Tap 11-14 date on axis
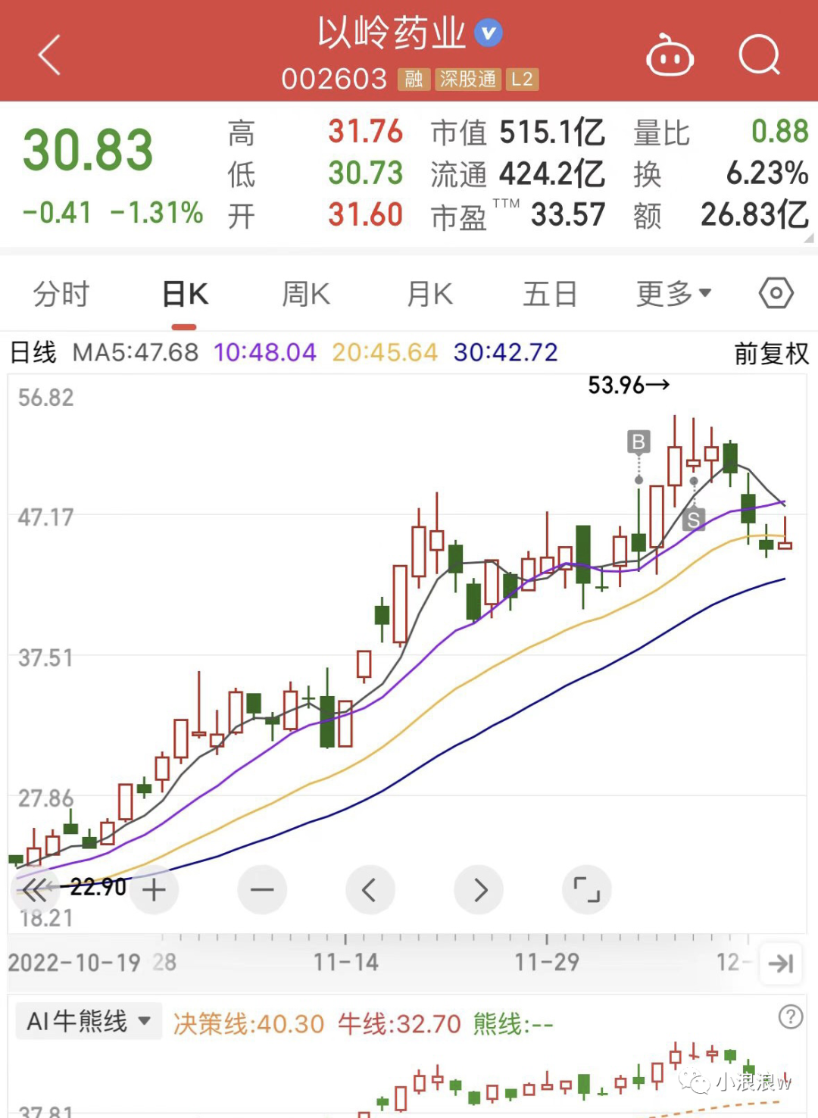The height and width of the screenshot is (1118, 818). tap(346, 963)
